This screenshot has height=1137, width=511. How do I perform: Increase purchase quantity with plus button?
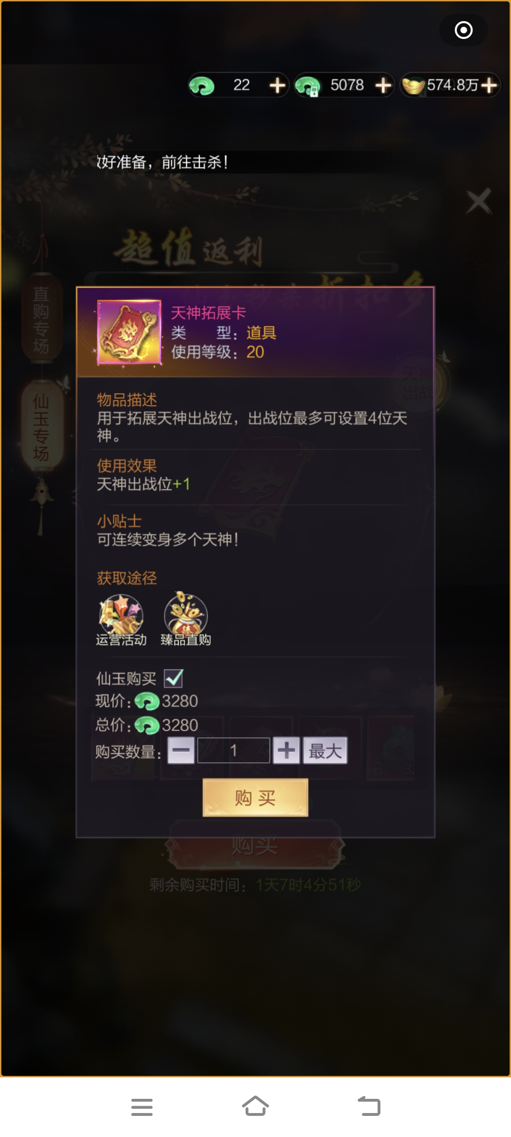pyautogui.click(x=286, y=750)
